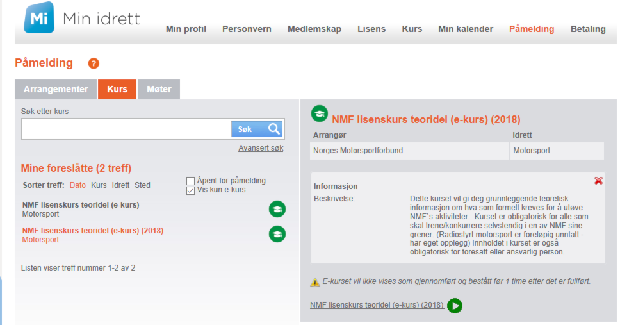Select the orange Kurs tab
Screen dimensions: 620x325
117,89
